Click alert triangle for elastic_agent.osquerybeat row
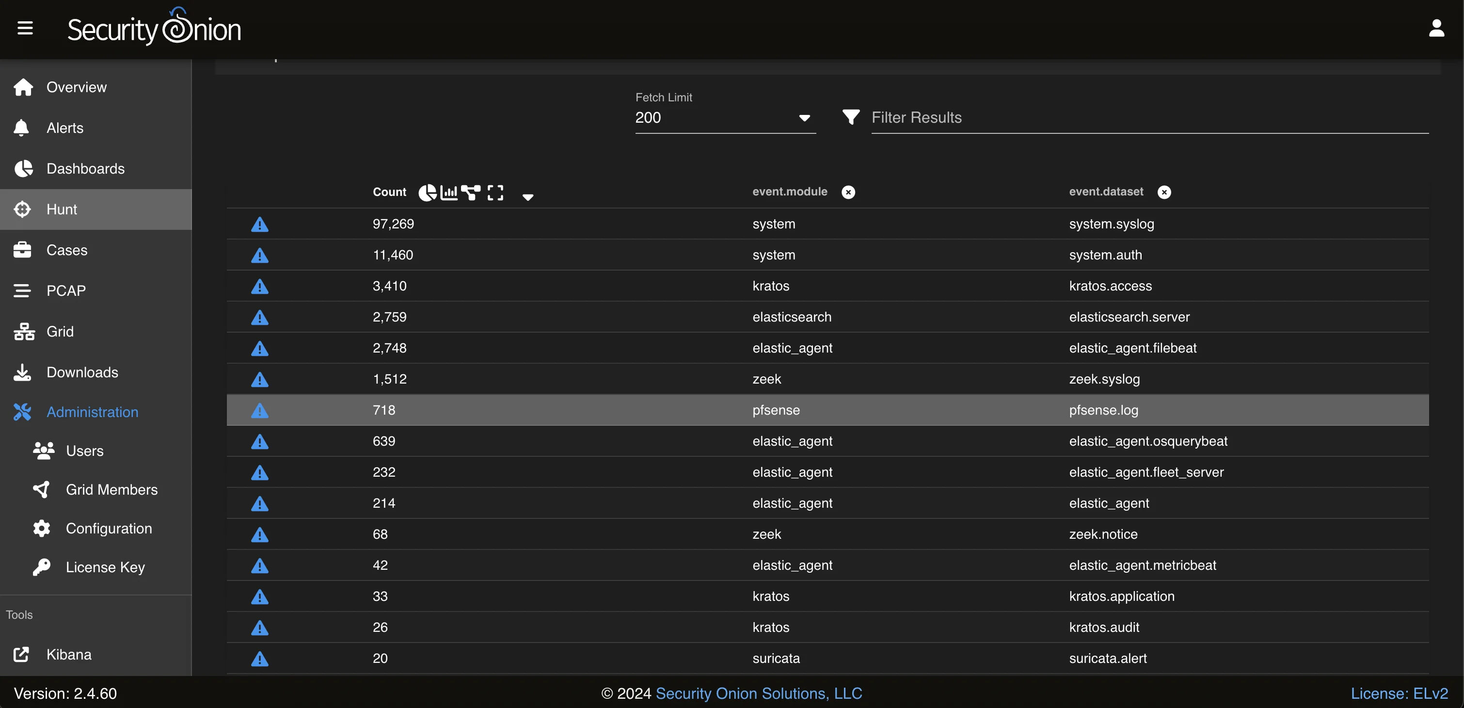 pyautogui.click(x=260, y=441)
